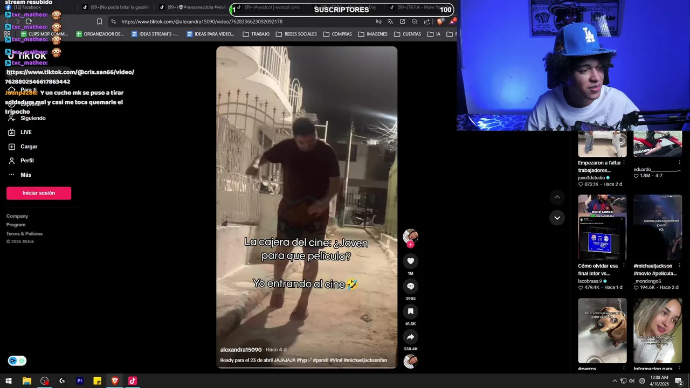Save the video with the bookmark icon
The width and height of the screenshot is (690, 388).
point(410,311)
